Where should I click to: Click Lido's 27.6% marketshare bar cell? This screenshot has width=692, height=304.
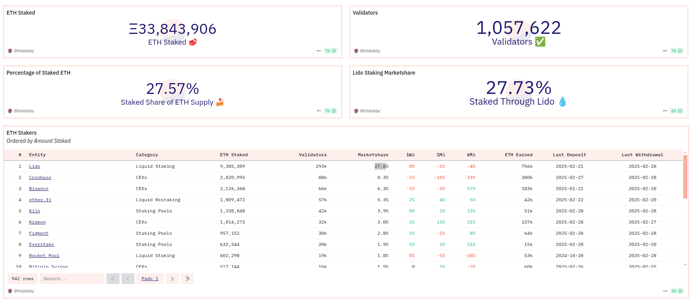click(381, 166)
